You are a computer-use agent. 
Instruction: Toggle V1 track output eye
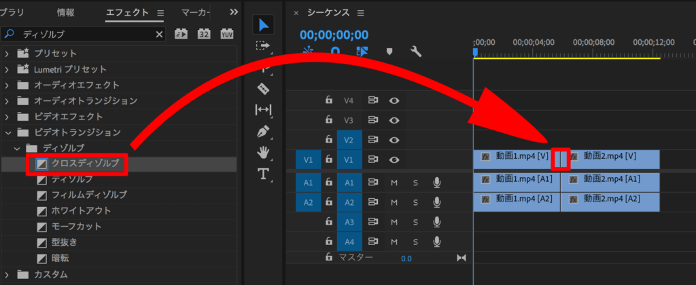click(x=394, y=159)
